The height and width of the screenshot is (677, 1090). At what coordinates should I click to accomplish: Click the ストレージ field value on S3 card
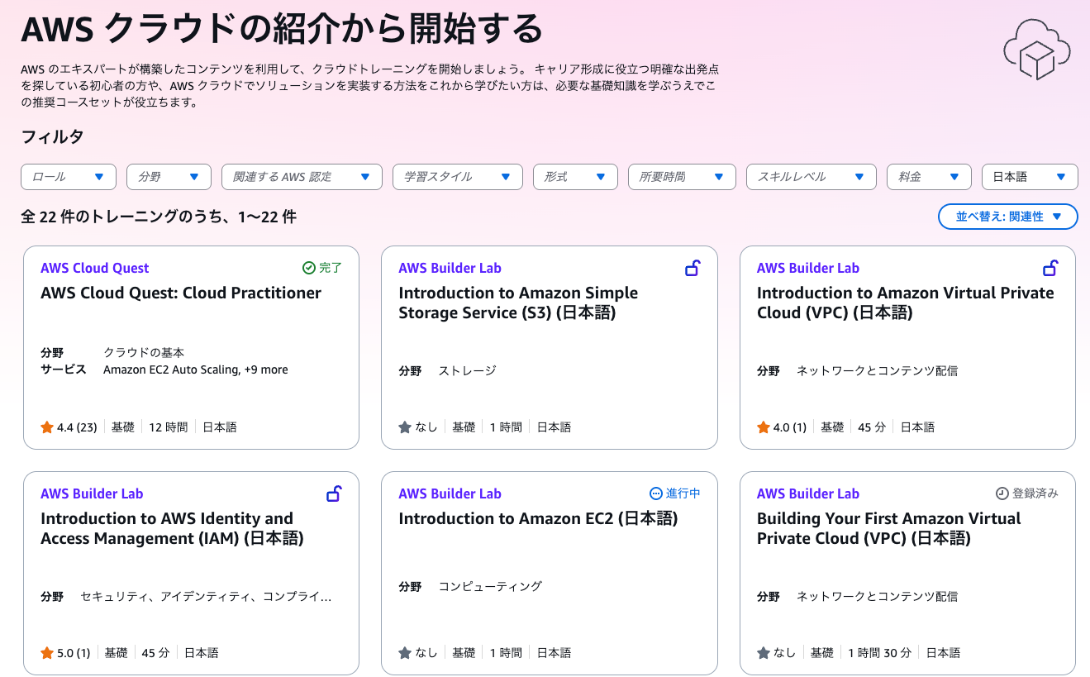coord(468,370)
